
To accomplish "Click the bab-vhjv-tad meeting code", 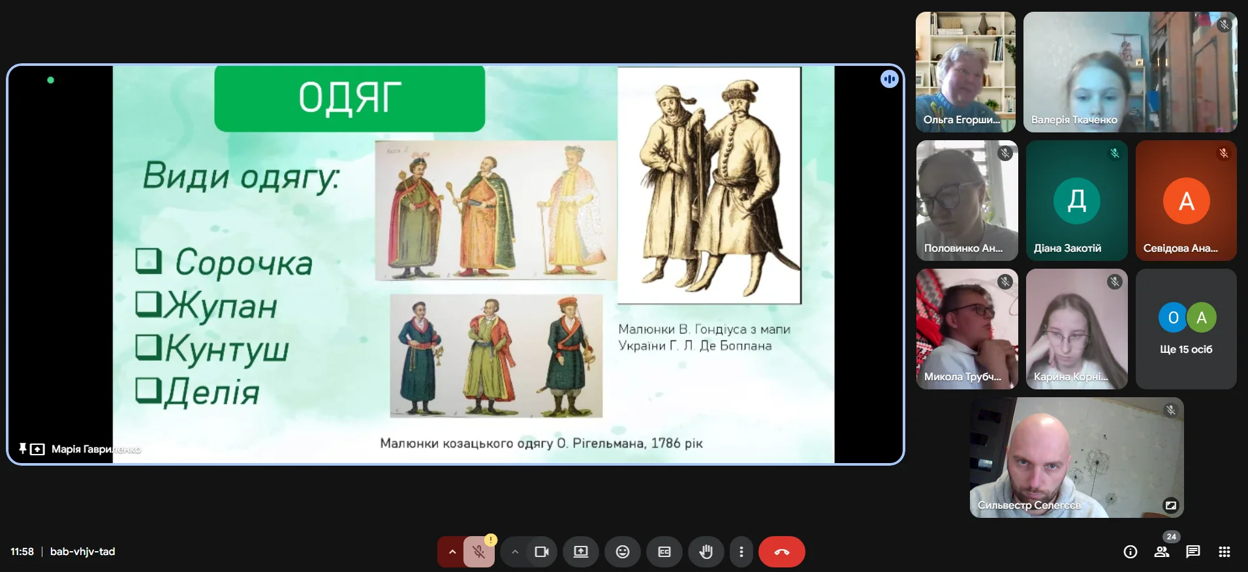I will coord(82,552).
